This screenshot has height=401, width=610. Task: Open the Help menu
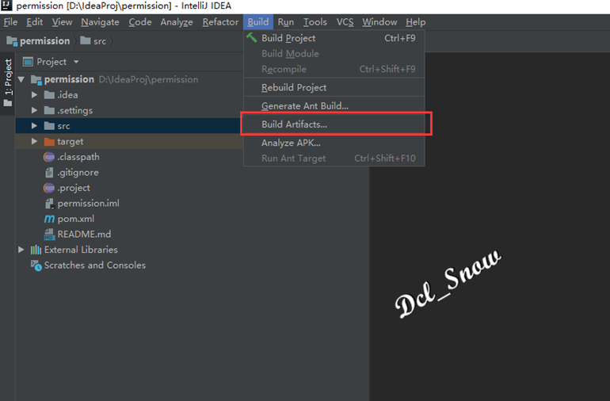pyautogui.click(x=415, y=22)
